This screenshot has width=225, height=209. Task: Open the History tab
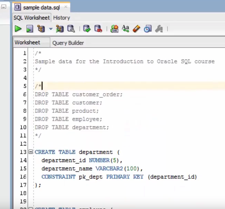pyautogui.click(x=61, y=18)
